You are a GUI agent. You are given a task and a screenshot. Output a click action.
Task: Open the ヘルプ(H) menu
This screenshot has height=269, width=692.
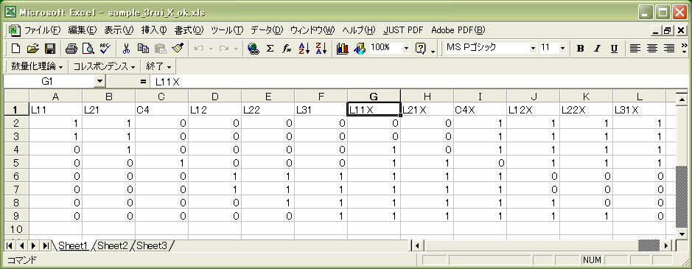pyautogui.click(x=359, y=30)
